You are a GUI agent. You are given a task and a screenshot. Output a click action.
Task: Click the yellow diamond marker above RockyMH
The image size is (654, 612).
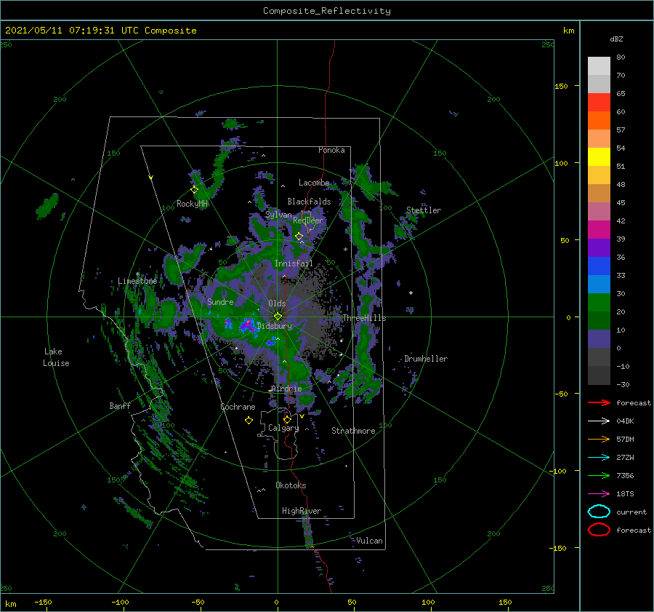click(x=194, y=190)
